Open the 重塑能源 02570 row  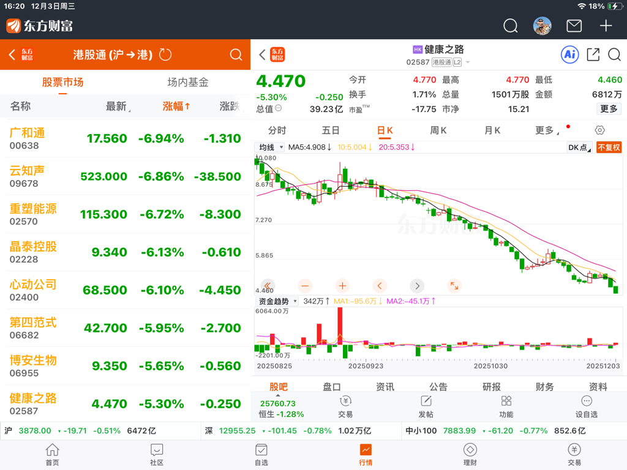[x=125, y=214]
